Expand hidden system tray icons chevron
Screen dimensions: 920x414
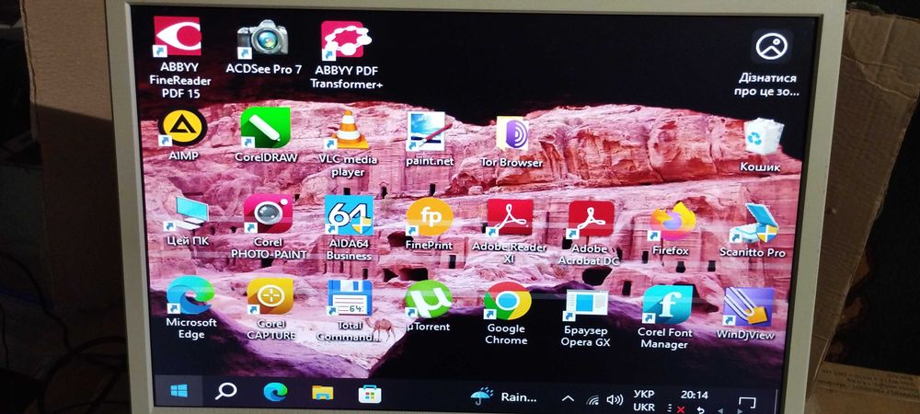coord(568,398)
